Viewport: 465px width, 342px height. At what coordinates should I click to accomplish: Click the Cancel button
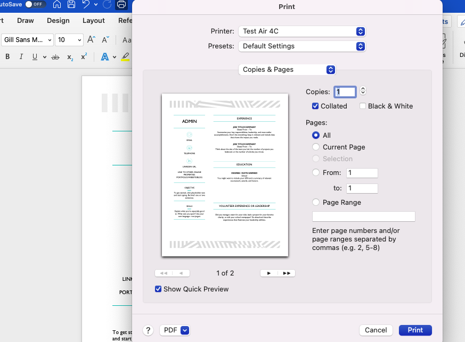pyautogui.click(x=376, y=330)
